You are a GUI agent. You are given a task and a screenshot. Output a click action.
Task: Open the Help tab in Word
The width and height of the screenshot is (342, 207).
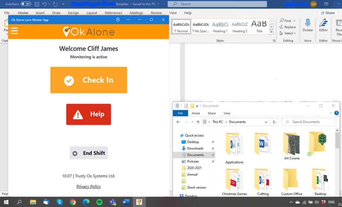pos(188,13)
